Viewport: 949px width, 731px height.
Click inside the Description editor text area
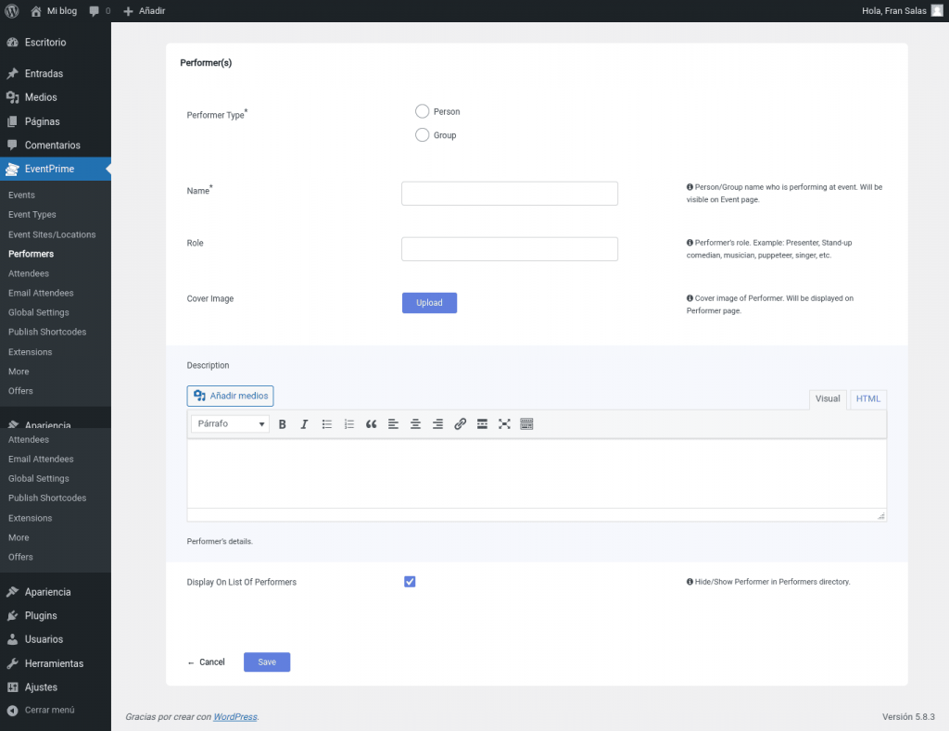[x=537, y=473]
